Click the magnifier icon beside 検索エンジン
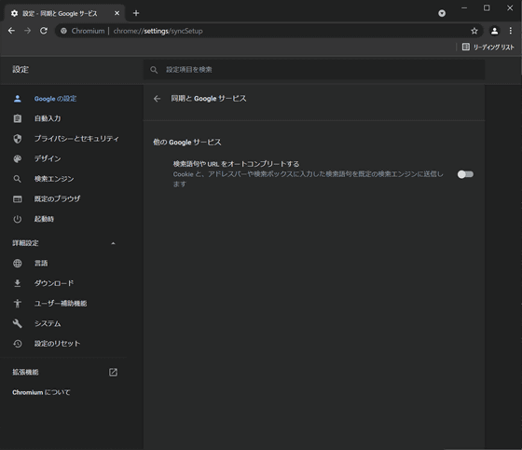 point(18,179)
